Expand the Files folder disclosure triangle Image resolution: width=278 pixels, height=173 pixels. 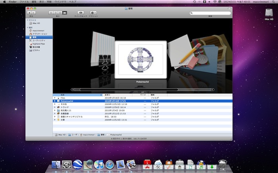click(x=55, y=98)
